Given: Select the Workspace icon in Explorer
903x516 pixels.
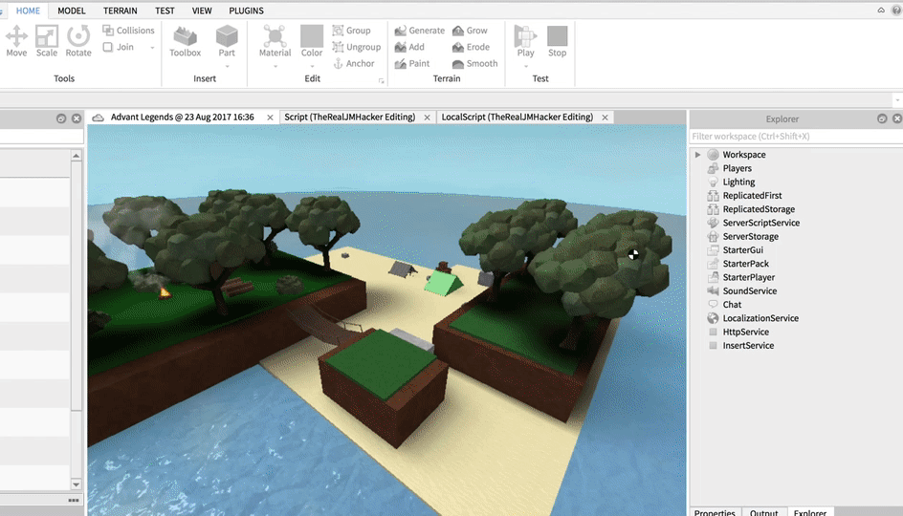Looking at the screenshot, I should coord(713,154).
